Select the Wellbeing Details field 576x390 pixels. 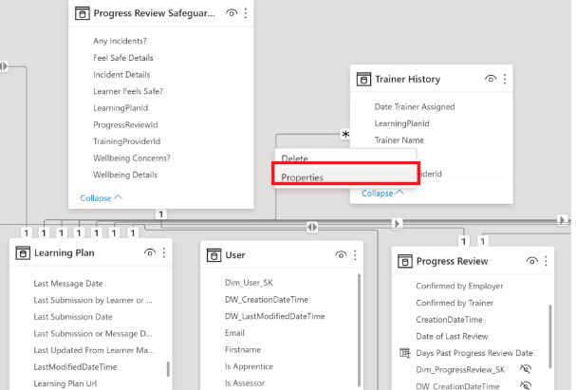point(125,175)
